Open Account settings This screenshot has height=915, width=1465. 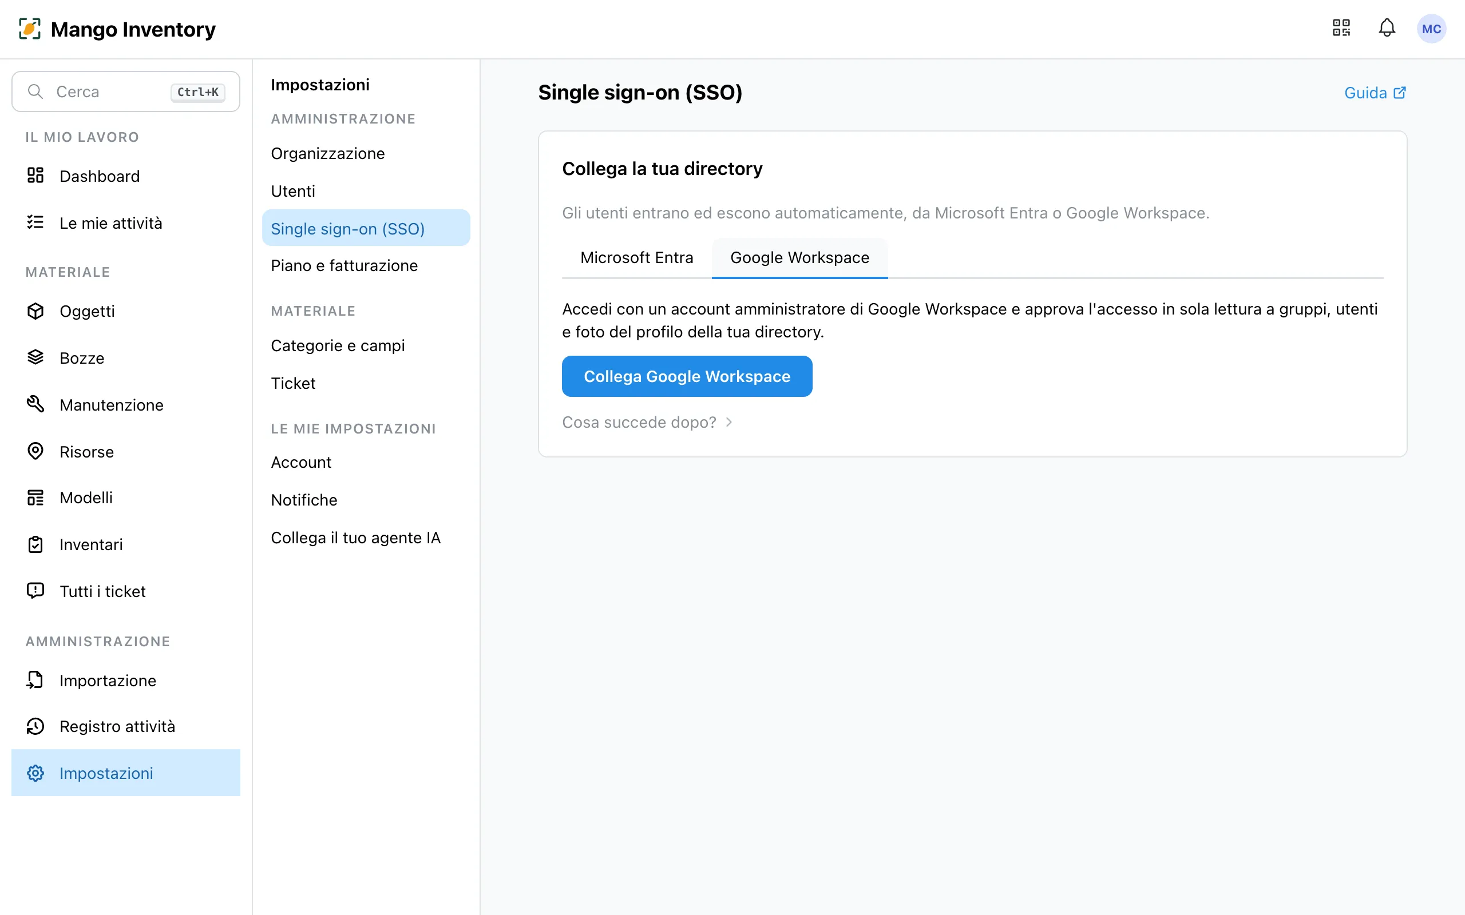coord(366,462)
